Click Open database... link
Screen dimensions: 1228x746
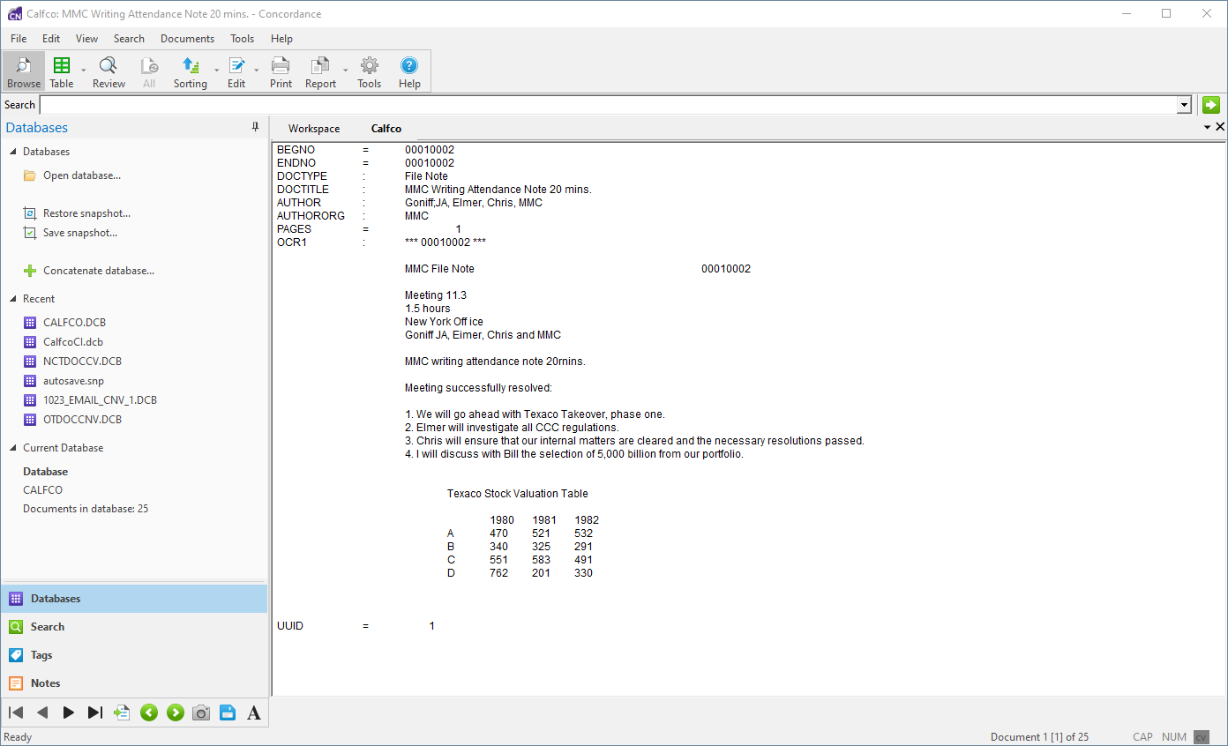(x=82, y=175)
